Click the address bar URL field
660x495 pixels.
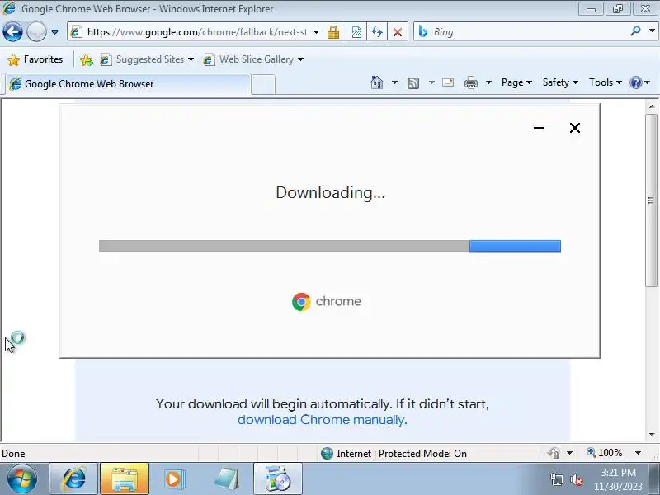(197, 32)
